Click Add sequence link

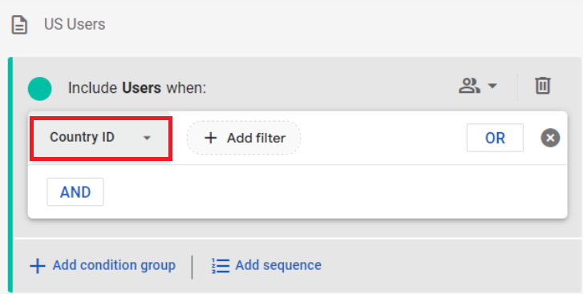278,265
